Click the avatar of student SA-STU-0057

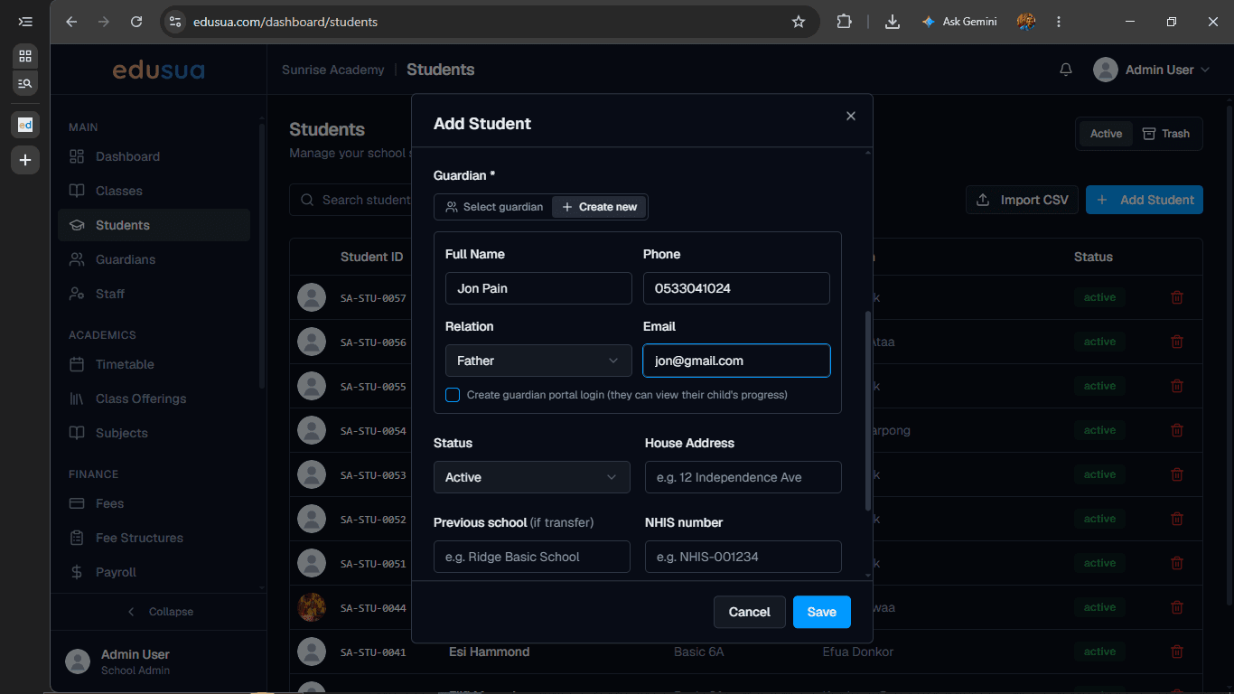tap(312, 297)
